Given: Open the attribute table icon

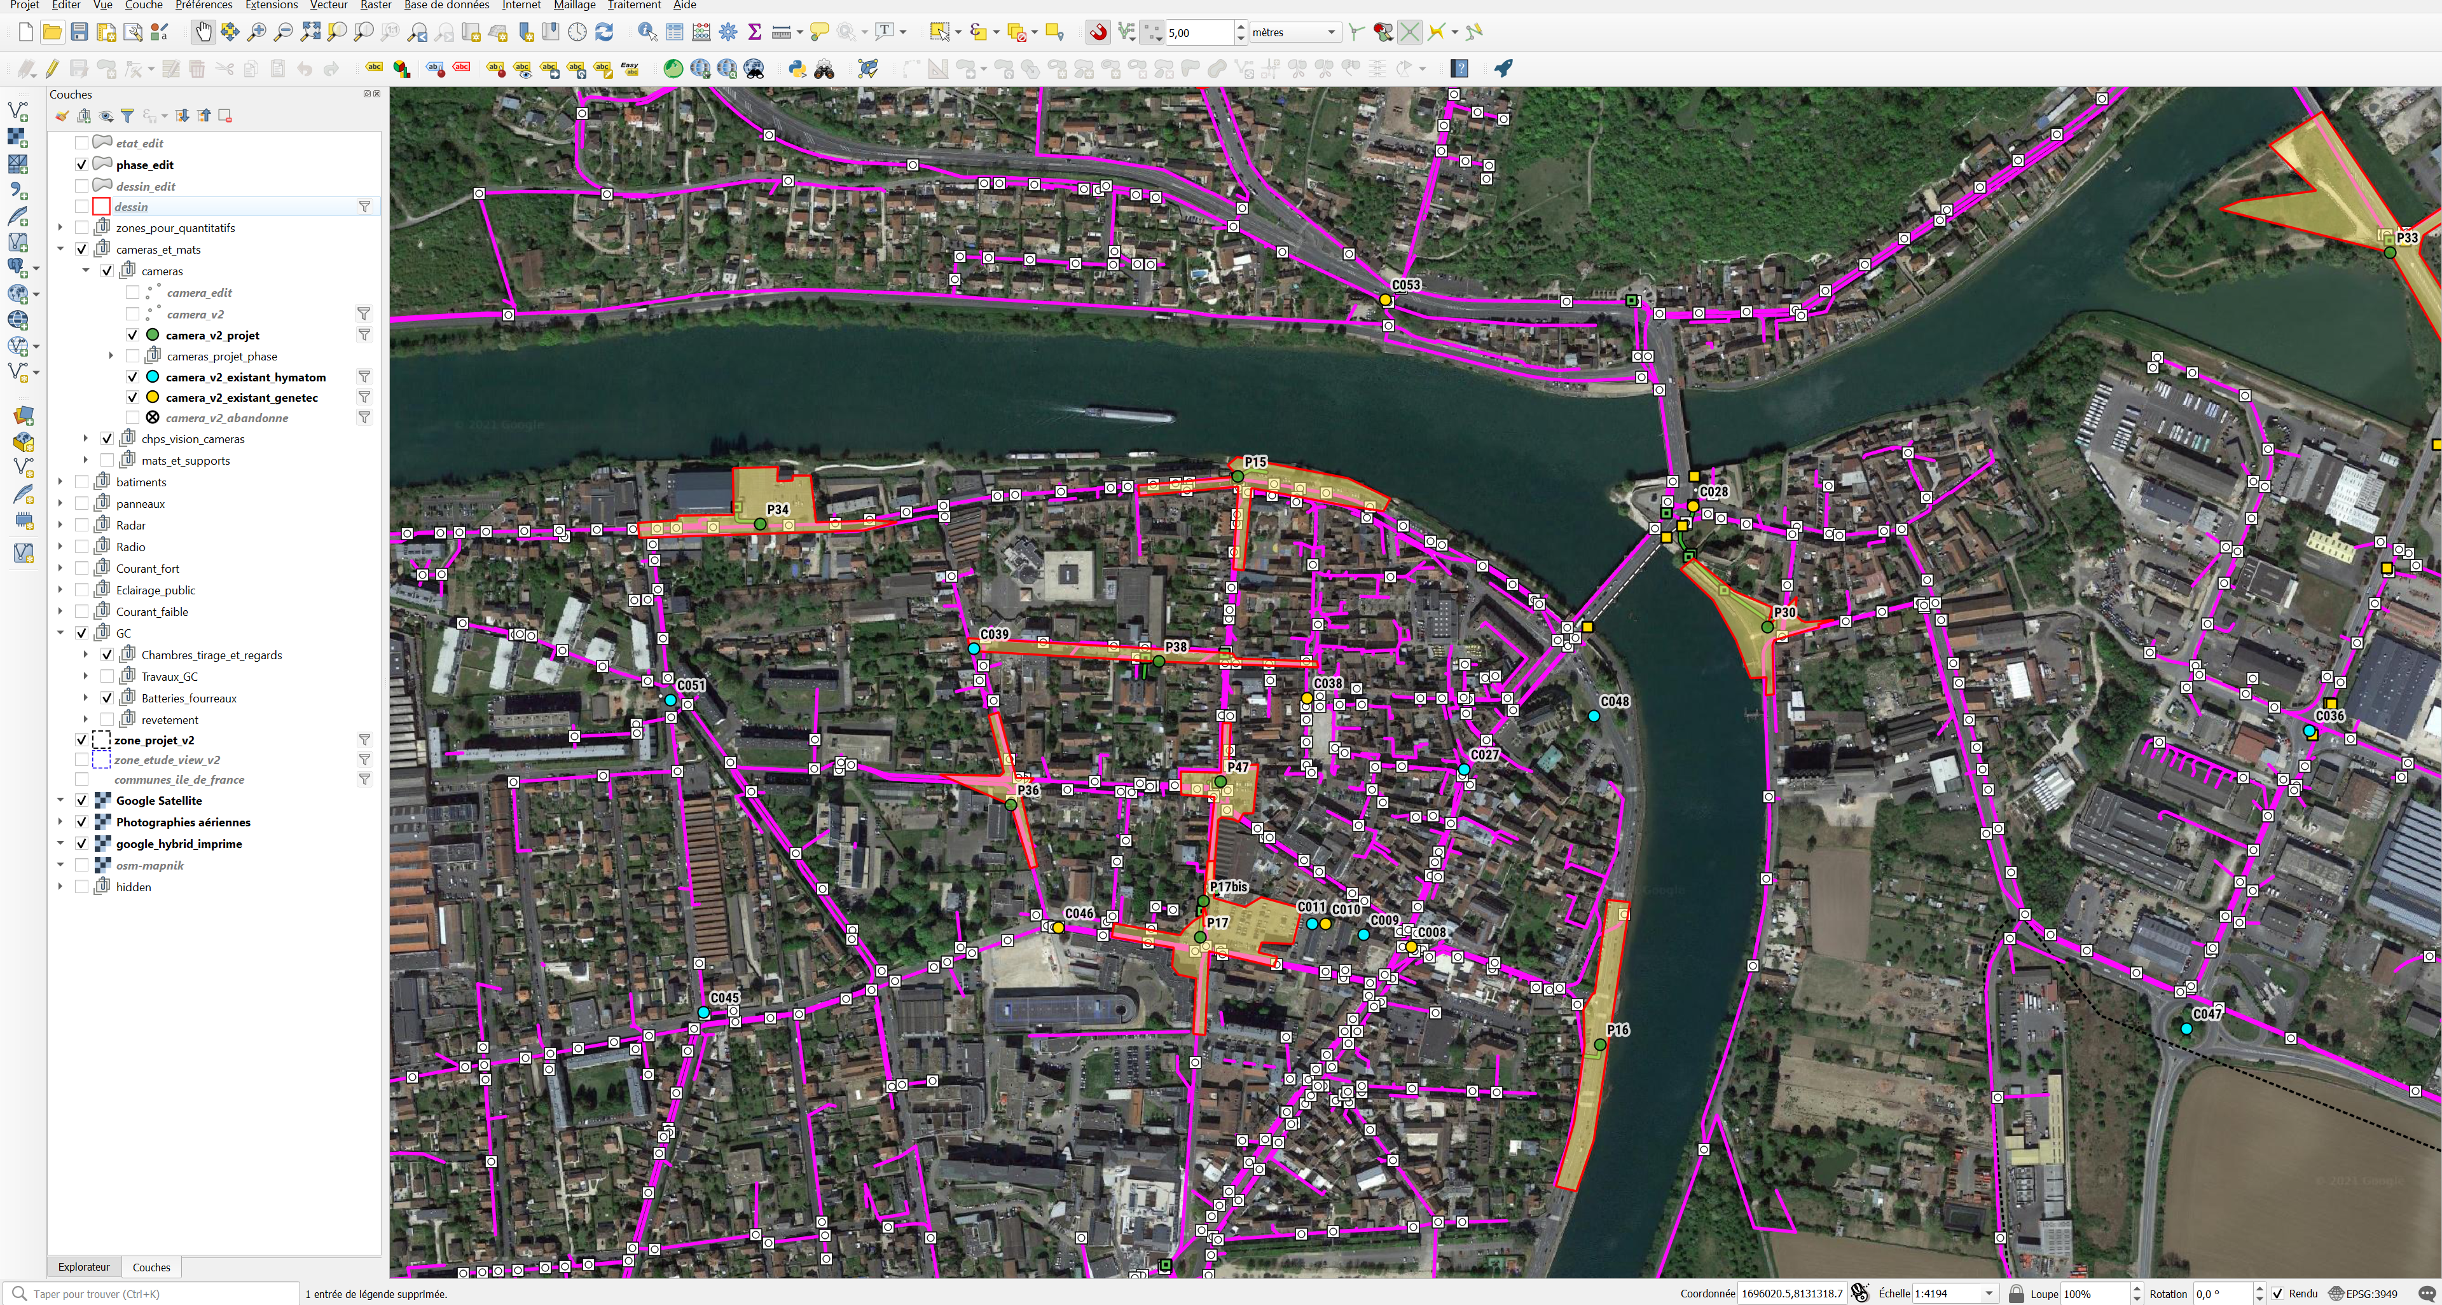Looking at the screenshot, I should tap(675, 32).
